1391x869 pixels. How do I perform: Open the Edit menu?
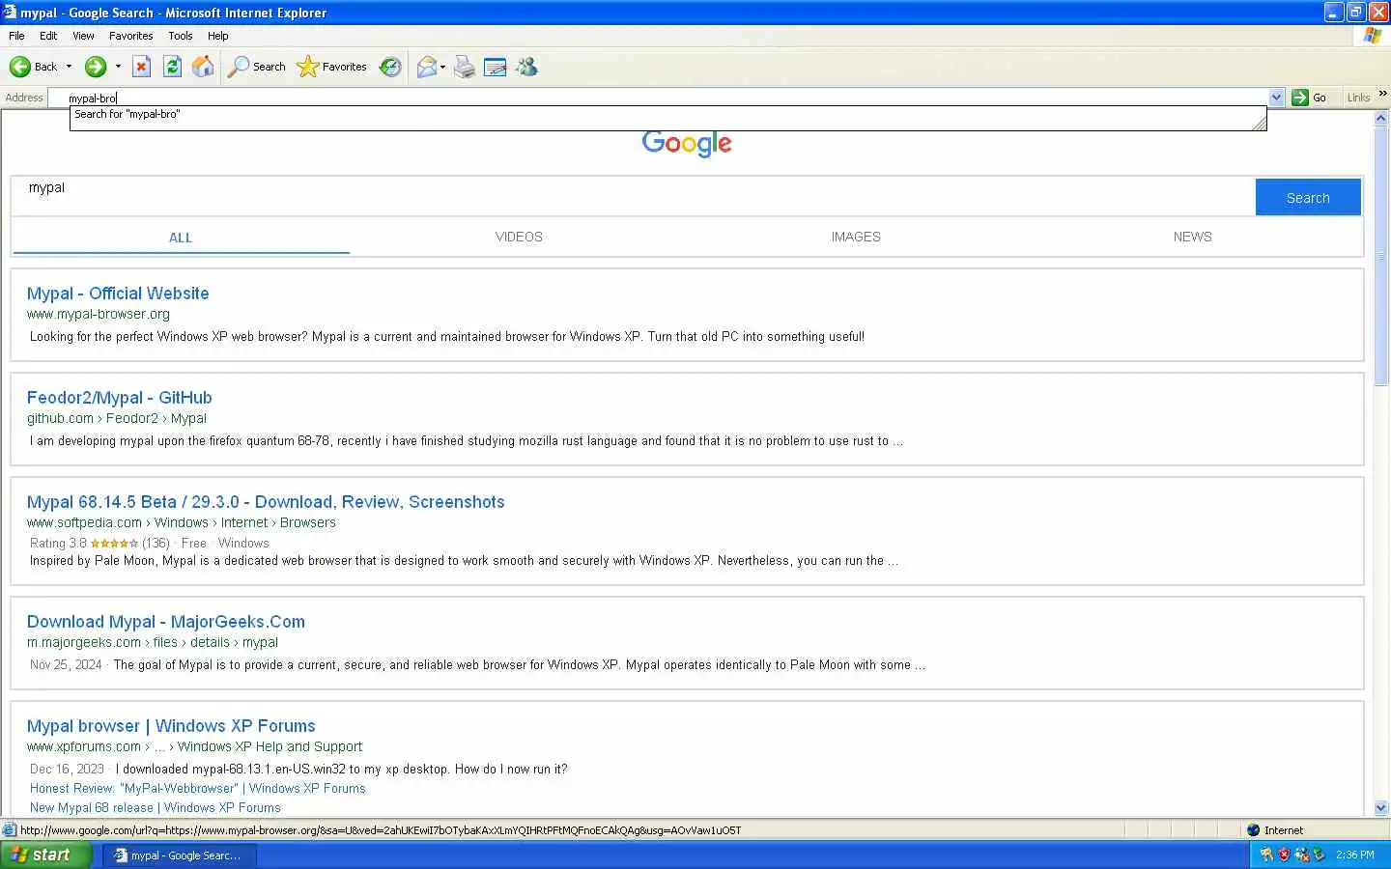(x=48, y=36)
